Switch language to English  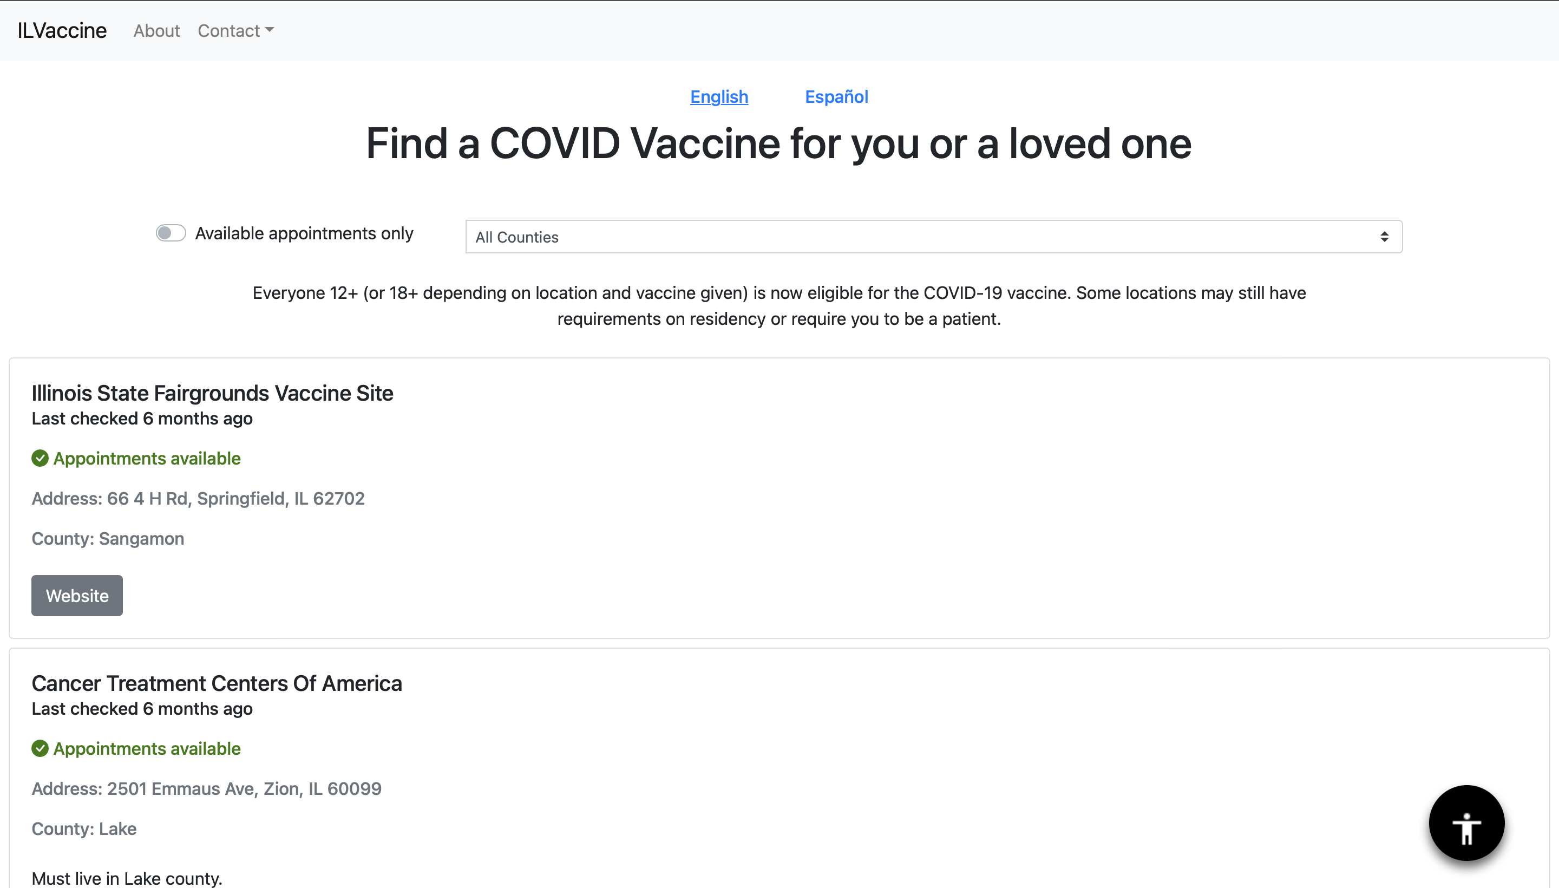pyautogui.click(x=719, y=96)
